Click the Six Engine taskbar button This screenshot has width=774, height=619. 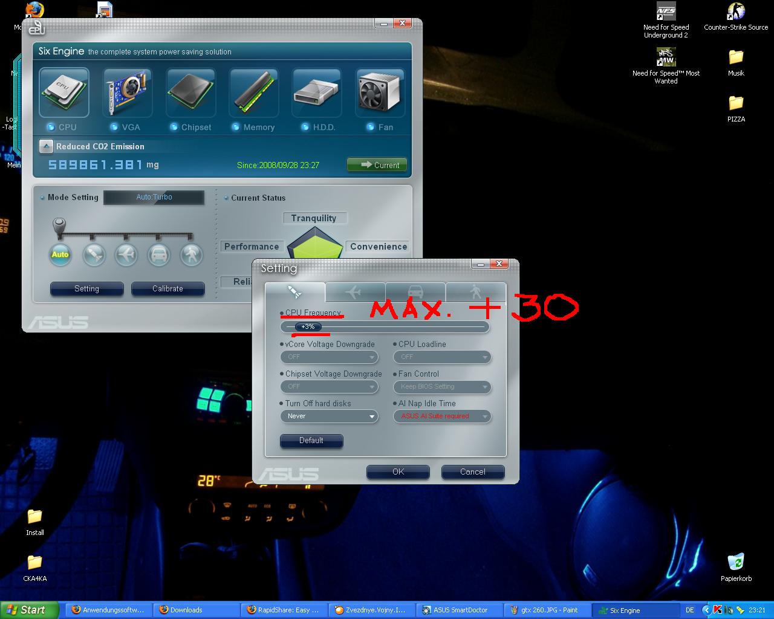coord(634,610)
